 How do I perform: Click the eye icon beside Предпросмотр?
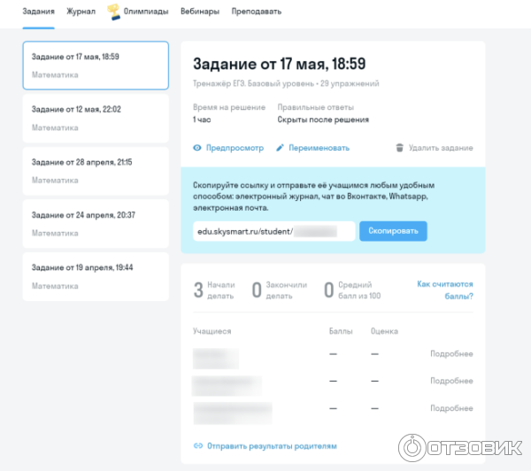tap(197, 148)
